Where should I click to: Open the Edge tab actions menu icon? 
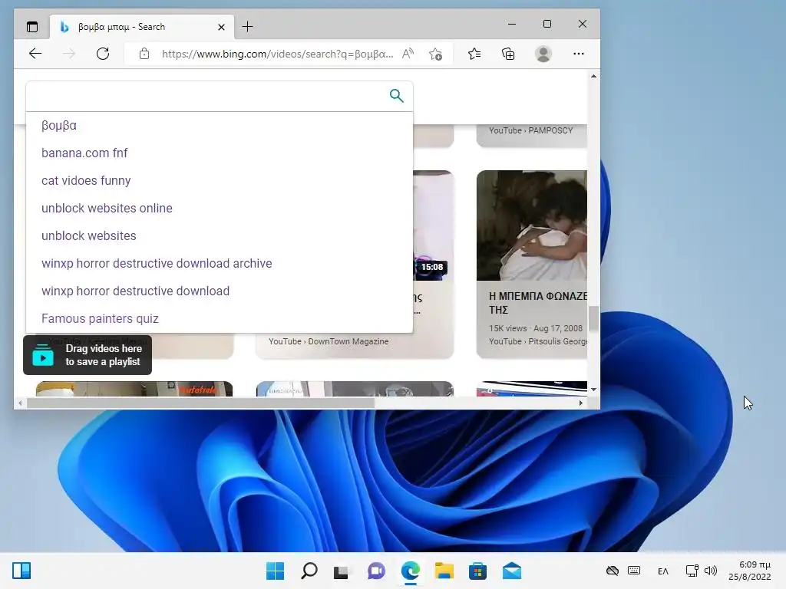tap(32, 27)
